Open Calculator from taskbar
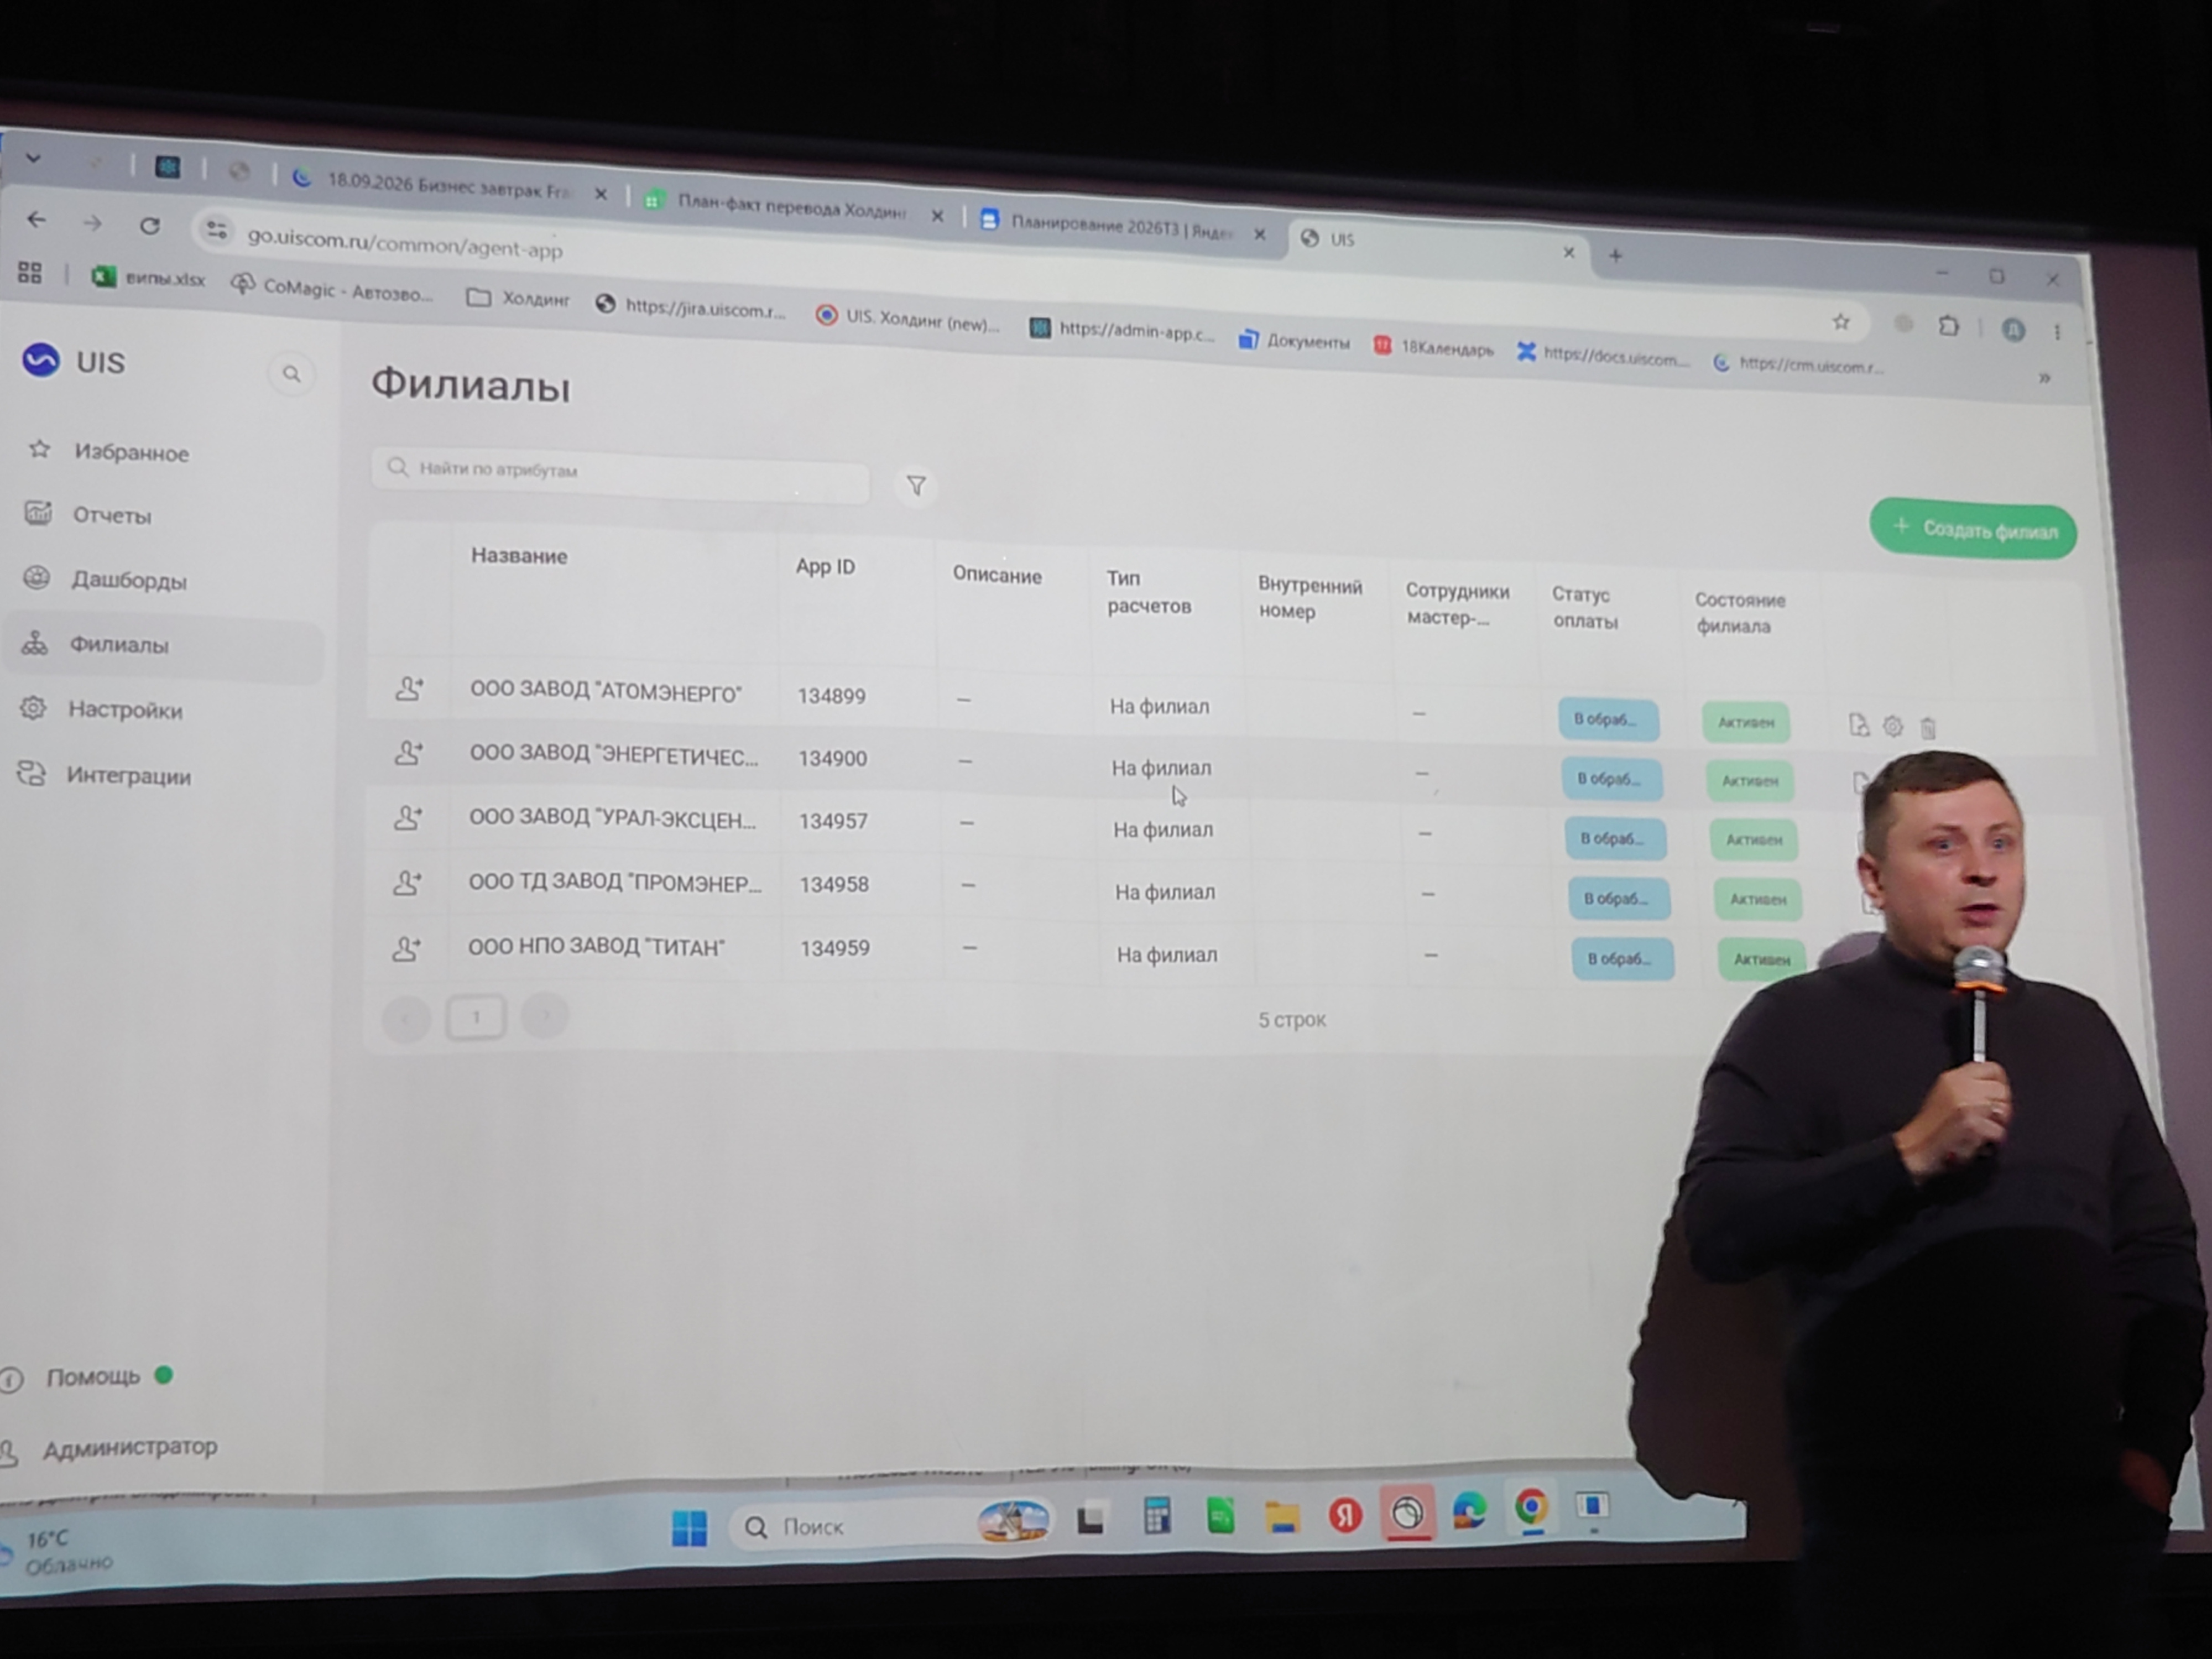The width and height of the screenshot is (2212, 1659). [x=1157, y=1517]
